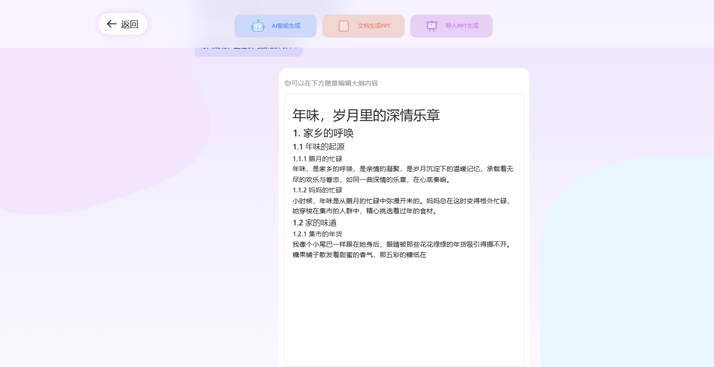Click item 1.2.1 集市的年货

317,234
